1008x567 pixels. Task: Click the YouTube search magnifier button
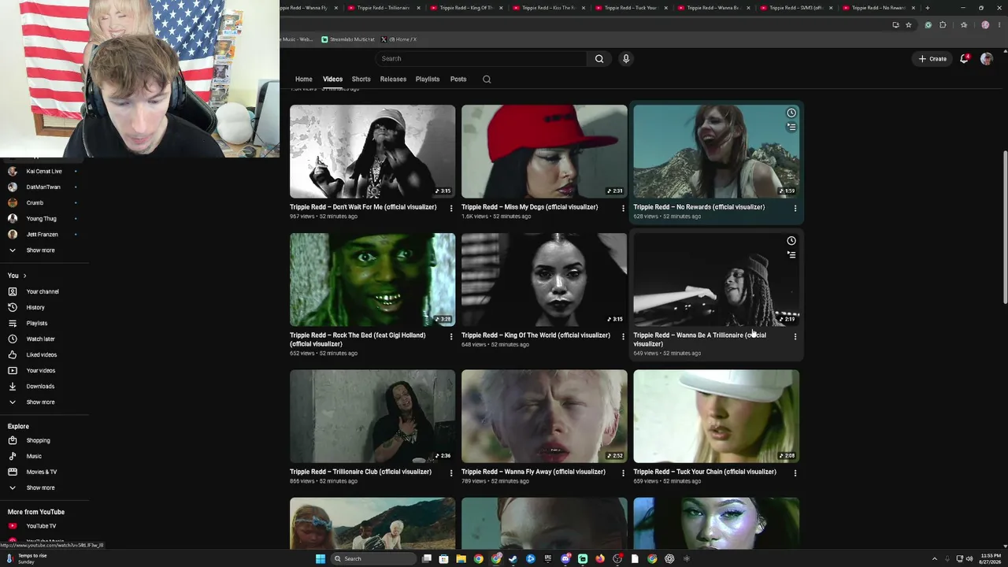599,58
